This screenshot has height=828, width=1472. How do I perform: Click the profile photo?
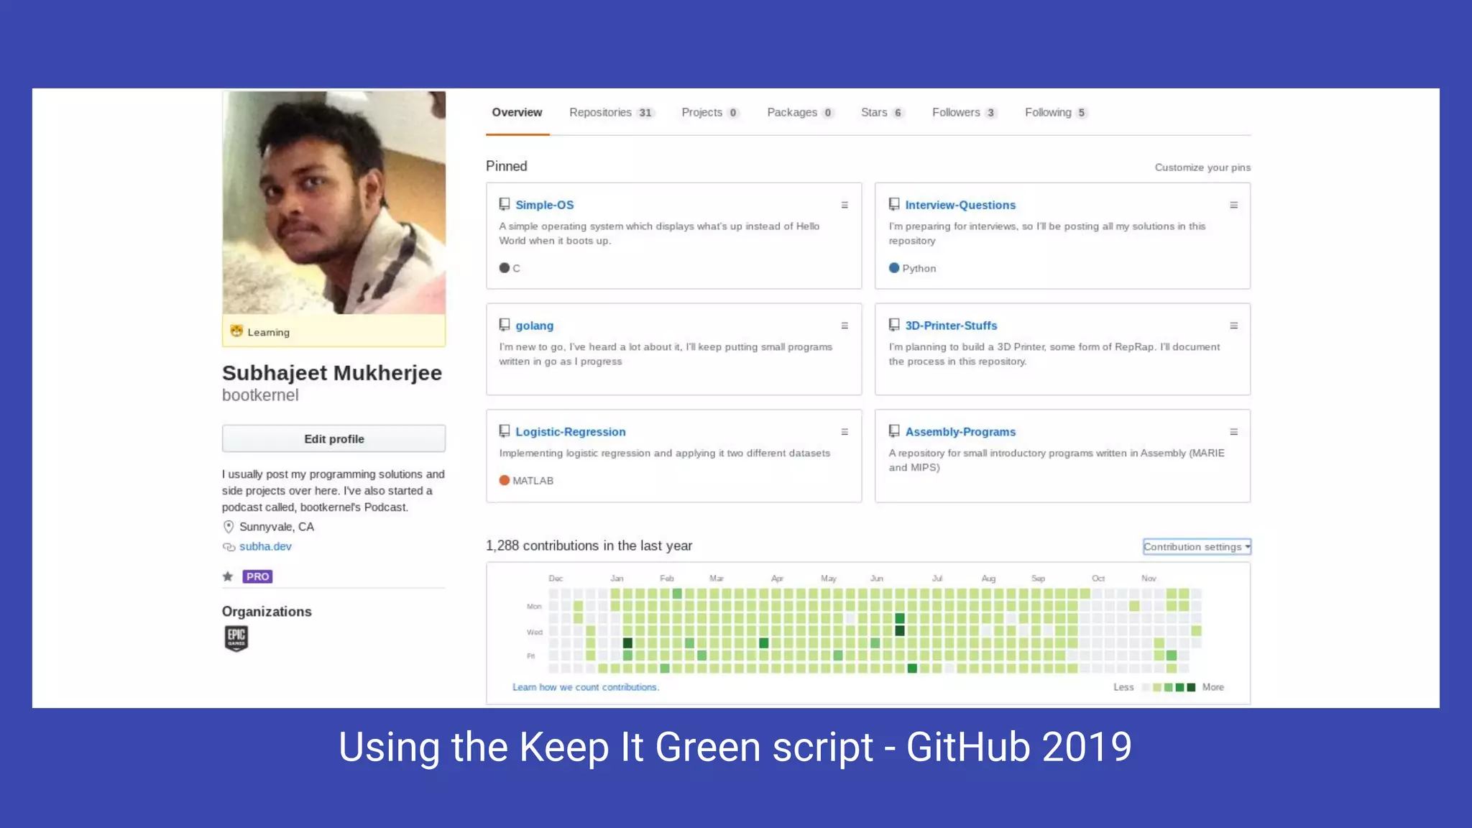(333, 202)
